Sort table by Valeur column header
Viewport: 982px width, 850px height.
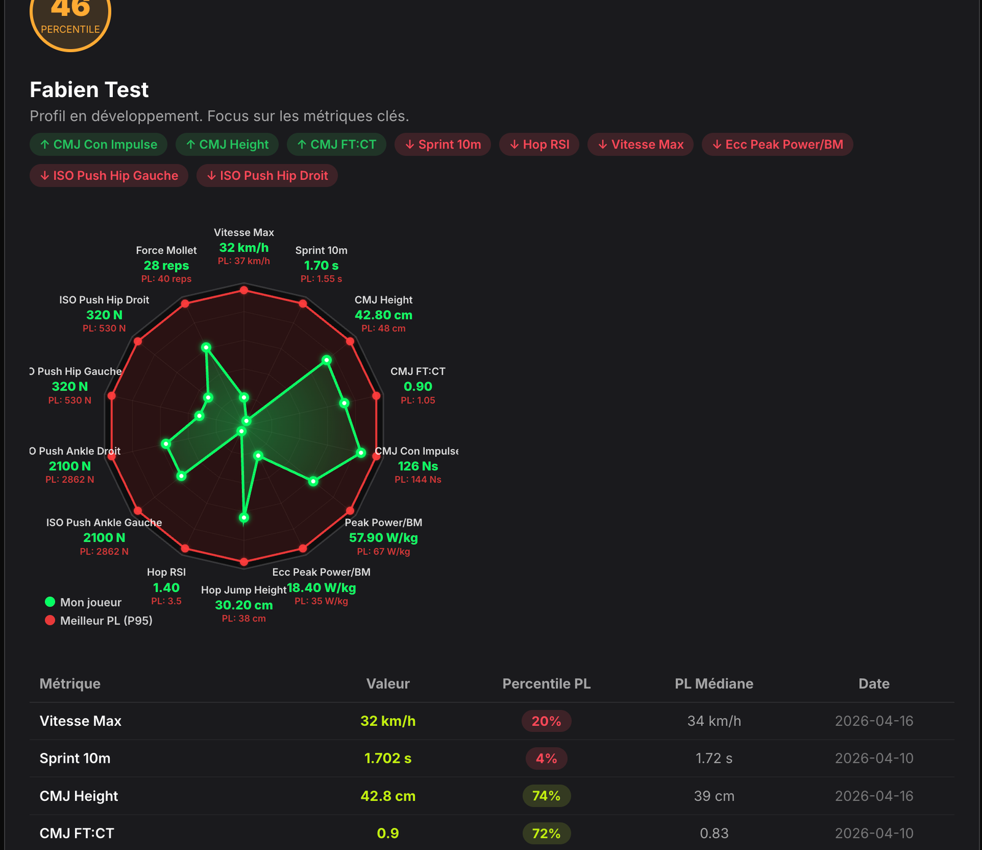pyautogui.click(x=388, y=684)
